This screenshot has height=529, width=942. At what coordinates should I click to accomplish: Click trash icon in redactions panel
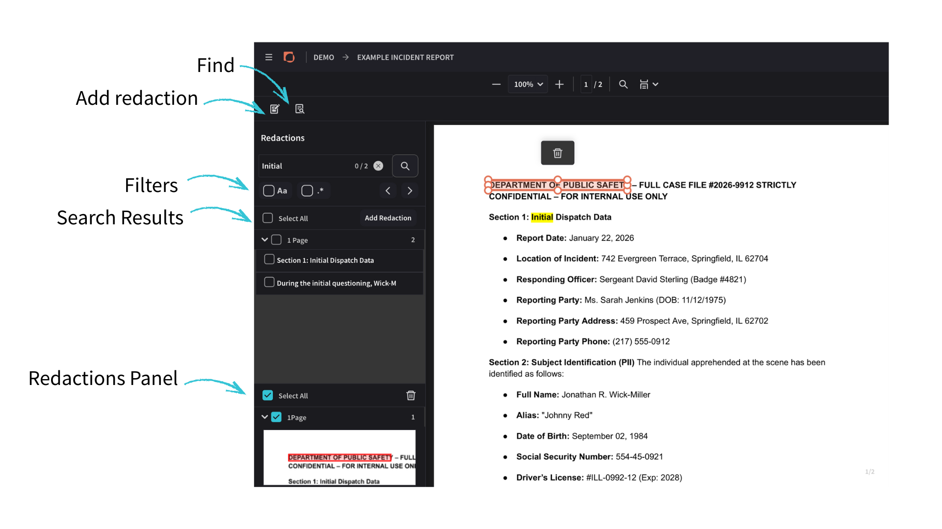point(411,395)
